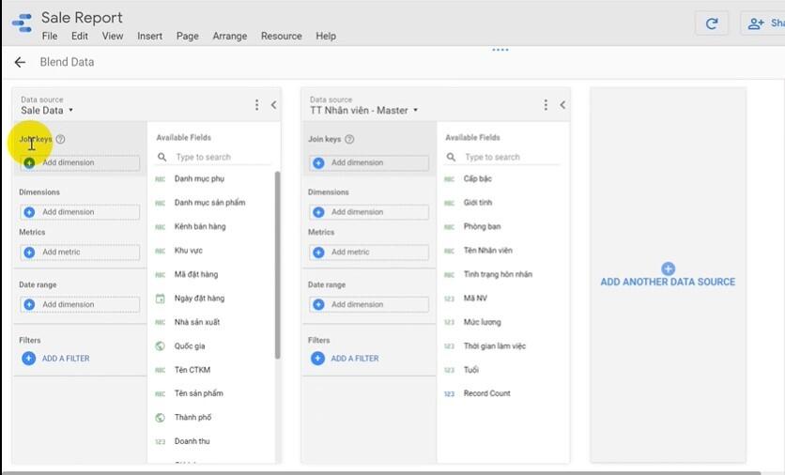The image size is (785, 475).
Task: Open the Insert menu
Action: coord(149,36)
